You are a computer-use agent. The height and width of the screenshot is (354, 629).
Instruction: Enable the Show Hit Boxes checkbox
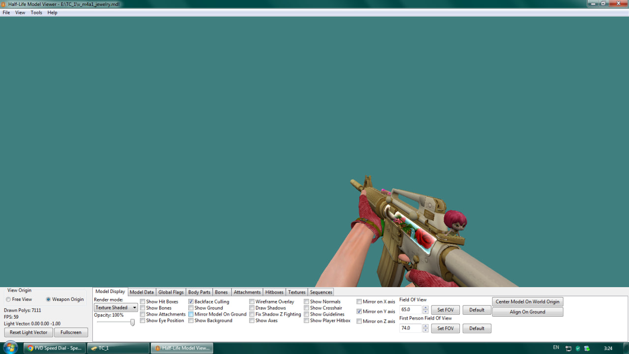[143, 302]
